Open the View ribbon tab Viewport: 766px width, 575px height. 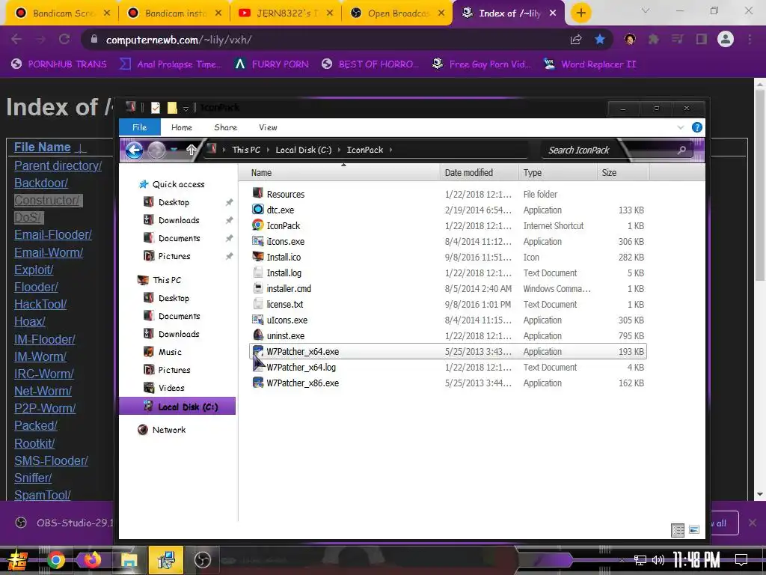point(269,127)
